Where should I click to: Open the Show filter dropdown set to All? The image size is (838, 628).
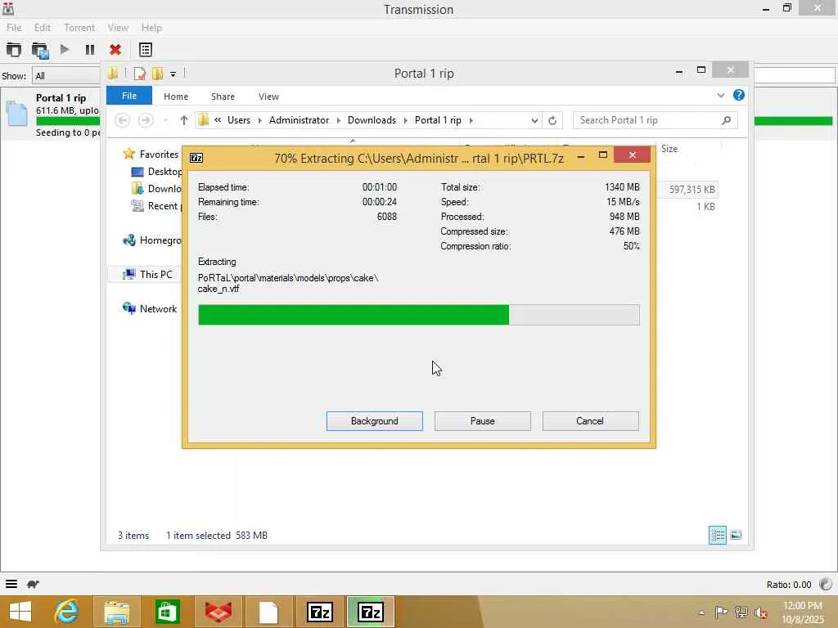66,76
